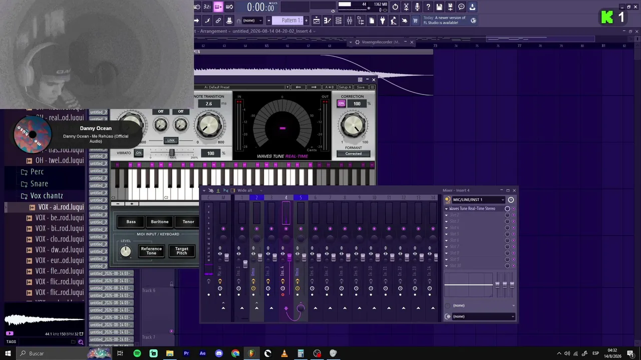Click the download/export icon in top toolbar
Screen dimensions: 641x360
pyautogui.click(x=472, y=6)
